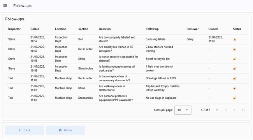253x140 pixels.
Task: Click status lock icon for Swarf in recycle bin
Action: [x=235, y=59]
